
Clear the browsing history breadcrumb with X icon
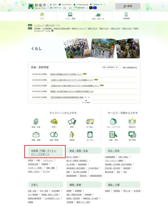(x=52, y=31)
